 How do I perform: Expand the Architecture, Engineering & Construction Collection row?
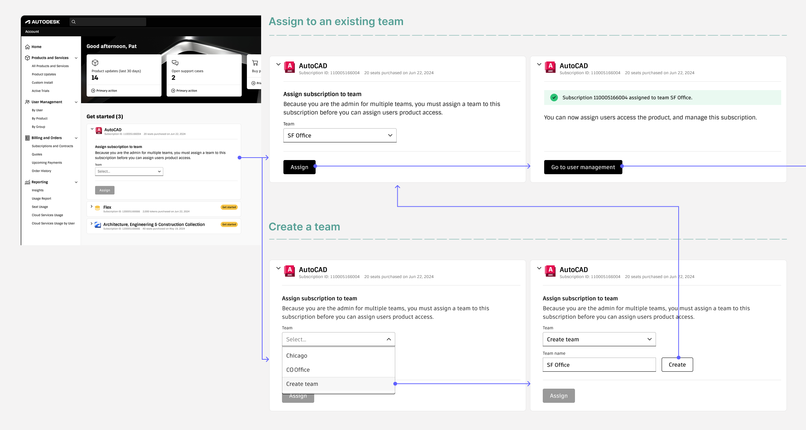(x=92, y=224)
